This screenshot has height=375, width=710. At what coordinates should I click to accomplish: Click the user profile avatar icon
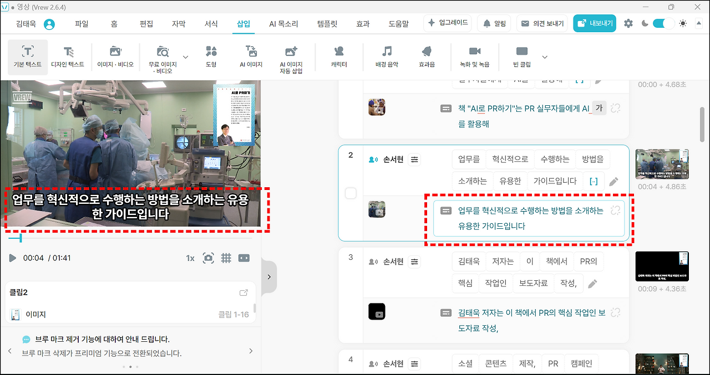click(49, 24)
